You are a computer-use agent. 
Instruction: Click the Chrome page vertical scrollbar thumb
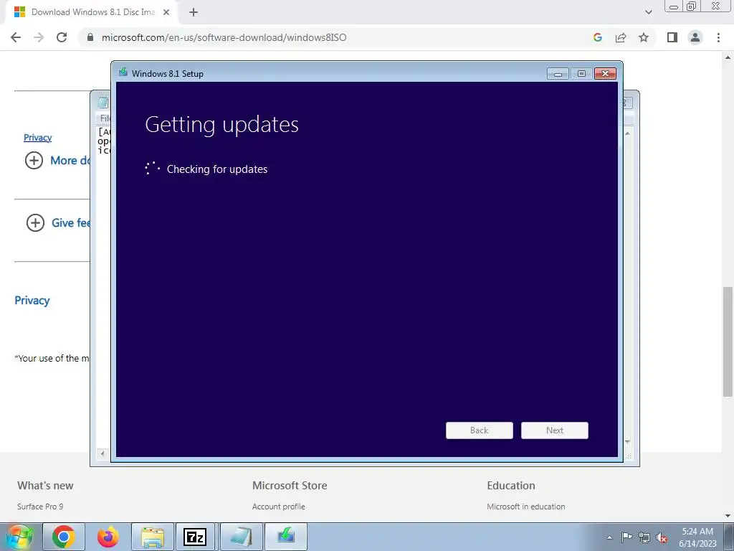tap(728, 342)
